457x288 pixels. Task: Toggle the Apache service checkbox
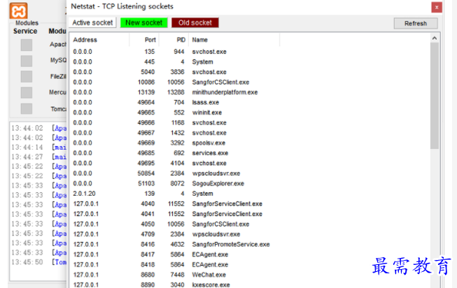click(x=27, y=45)
